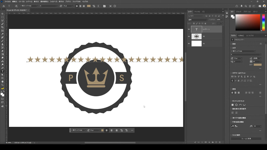Screen dimensions: 267x150
Task: Open character panel icon in options bar
Action: (x=104, y=6)
